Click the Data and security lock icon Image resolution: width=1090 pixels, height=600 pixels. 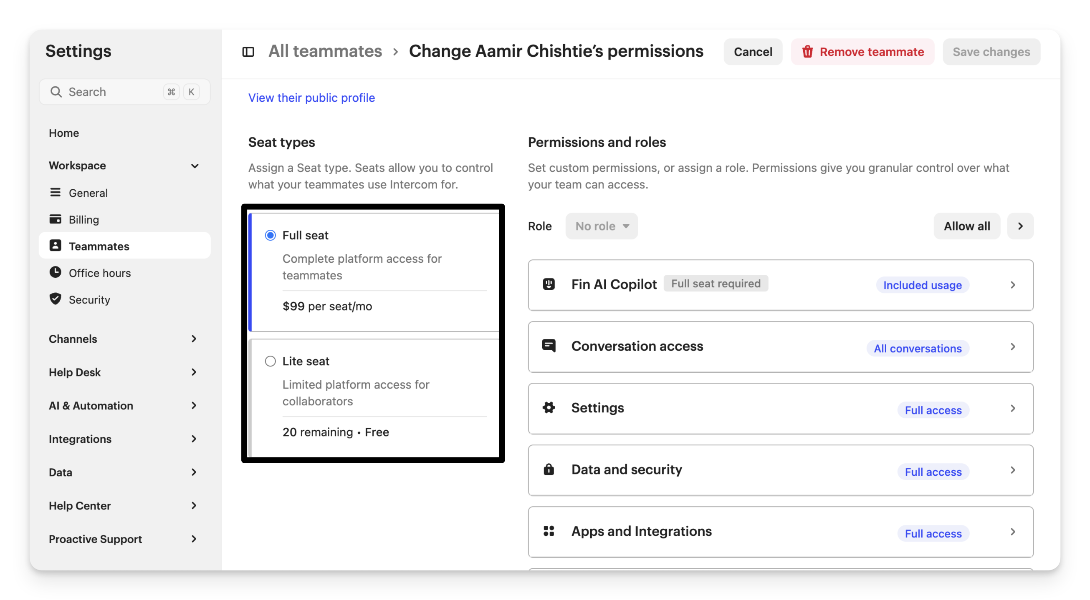pos(549,469)
